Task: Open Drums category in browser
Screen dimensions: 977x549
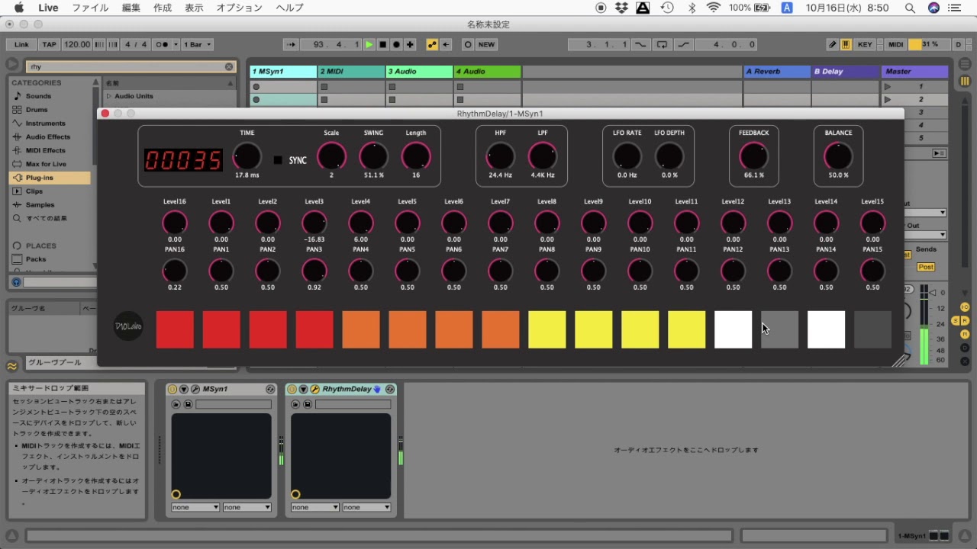Action: (x=37, y=110)
